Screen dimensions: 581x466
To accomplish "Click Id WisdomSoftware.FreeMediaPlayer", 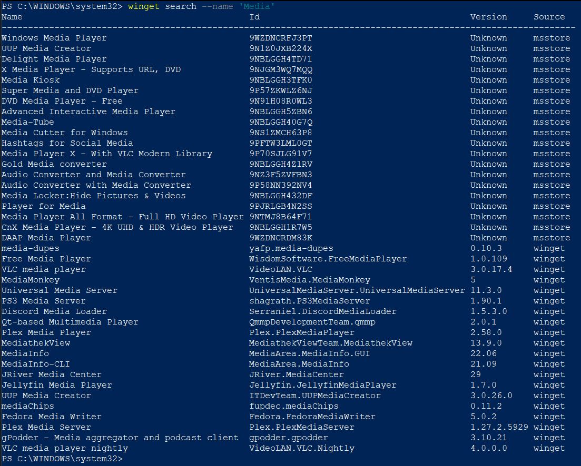I will [x=328, y=259].
